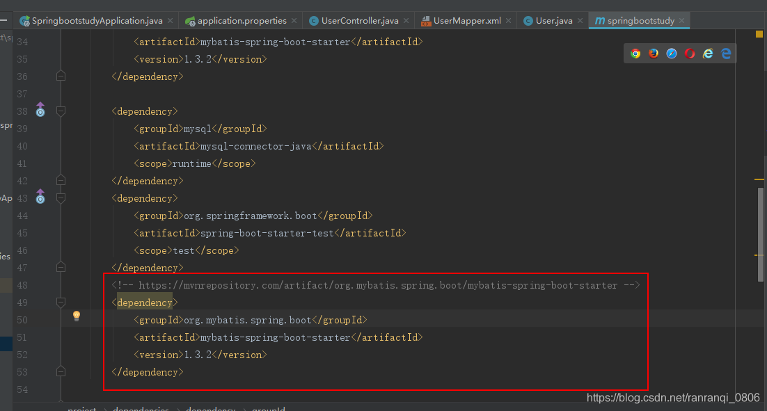This screenshot has width=767, height=411.
Task: Click 'org.mybatis.spring.boot' groupId on line 50
Action: click(x=248, y=320)
